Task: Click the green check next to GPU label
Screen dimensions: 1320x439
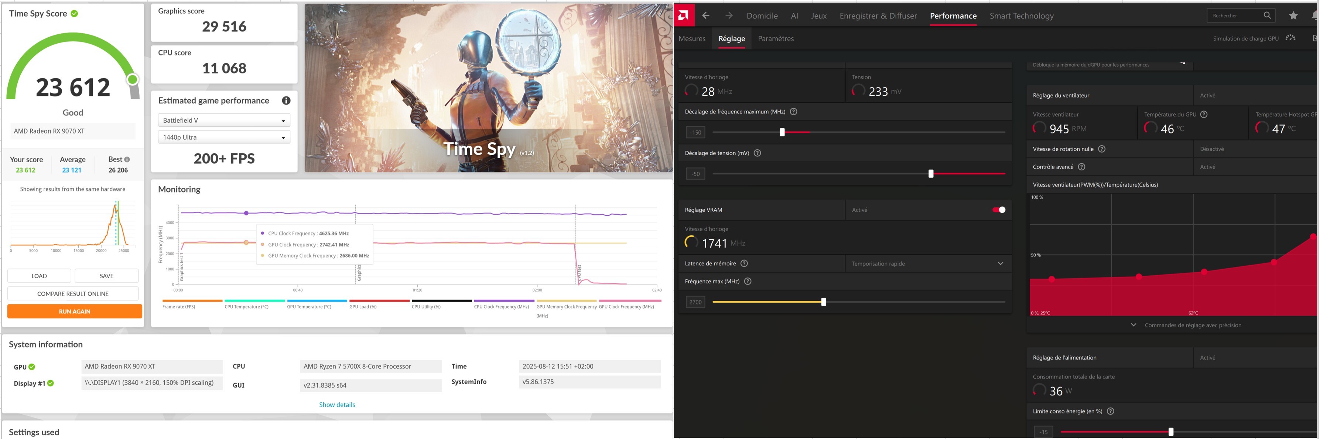Action: click(32, 367)
